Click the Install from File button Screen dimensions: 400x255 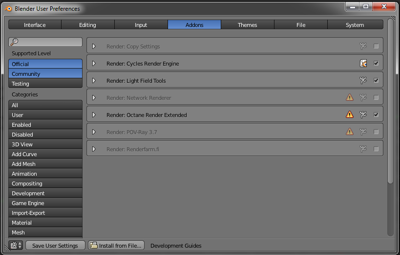(x=116, y=245)
